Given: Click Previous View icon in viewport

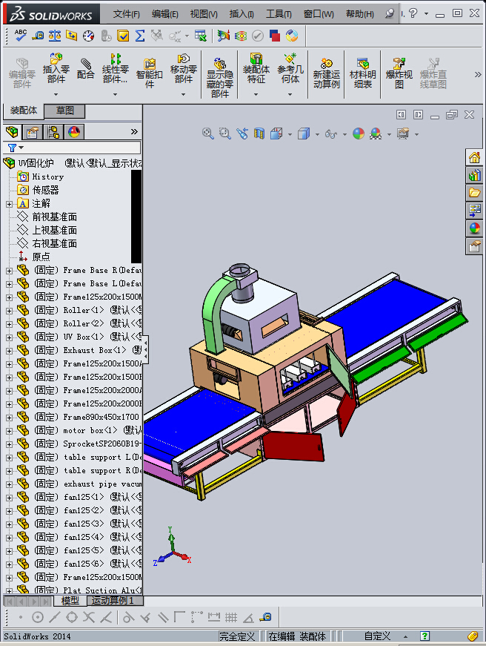Looking at the screenshot, I should (x=242, y=134).
